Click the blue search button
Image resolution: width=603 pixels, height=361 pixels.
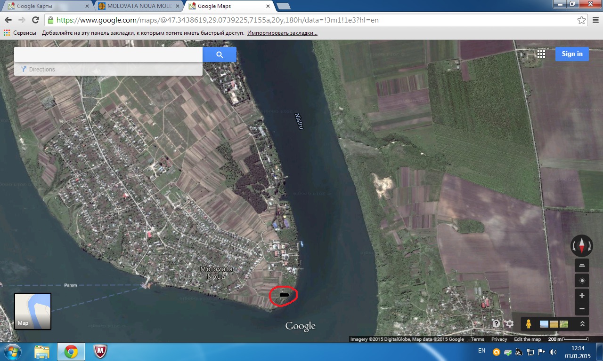pyautogui.click(x=220, y=55)
